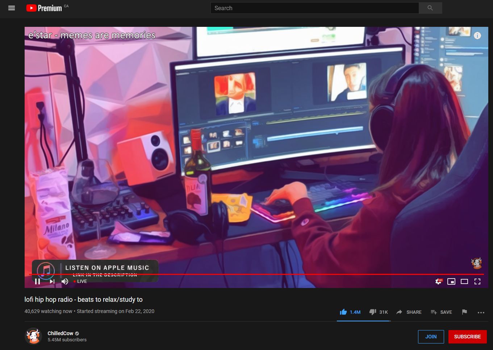Open the hamburger guide menu
This screenshot has height=350, width=493.
click(x=12, y=8)
